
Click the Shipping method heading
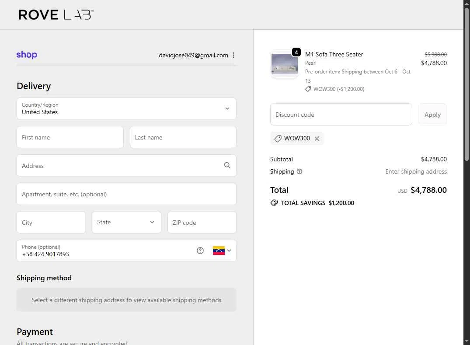pos(44,278)
